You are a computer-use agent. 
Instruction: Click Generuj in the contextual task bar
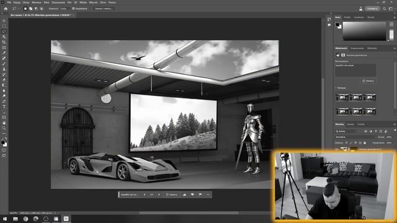pyautogui.click(x=172, y=195)
